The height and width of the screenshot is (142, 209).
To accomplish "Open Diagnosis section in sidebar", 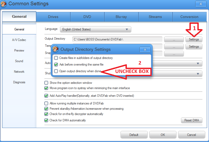I will [19, 82].
